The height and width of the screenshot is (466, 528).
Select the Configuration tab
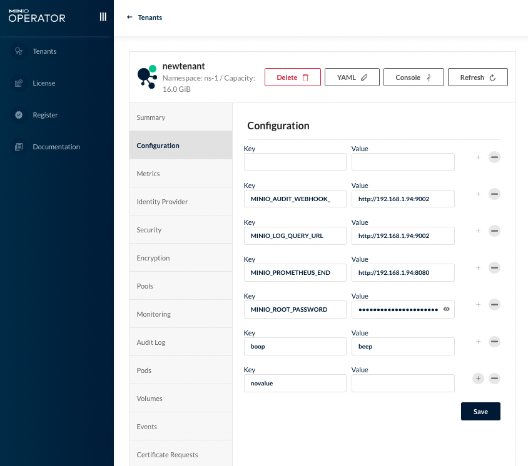click(181, 146)
